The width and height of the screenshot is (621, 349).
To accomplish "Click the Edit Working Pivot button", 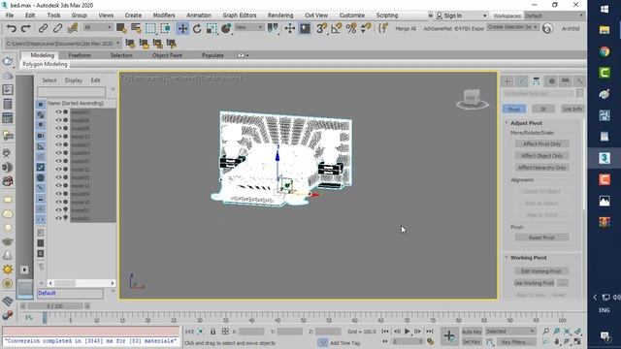I will coord(541,271).
